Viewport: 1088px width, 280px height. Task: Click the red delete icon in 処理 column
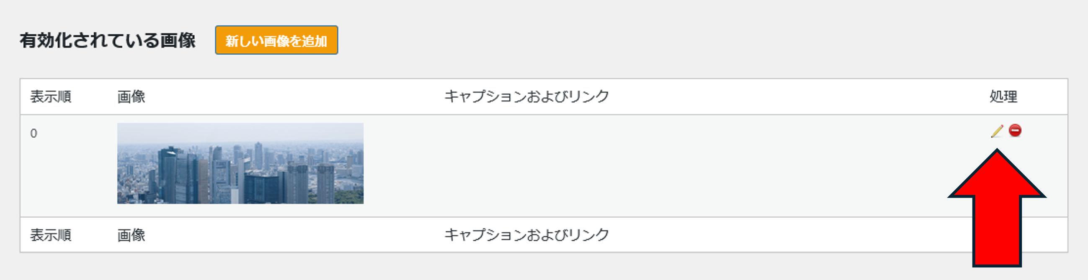pyautogui.click(x=1015, y=131)
